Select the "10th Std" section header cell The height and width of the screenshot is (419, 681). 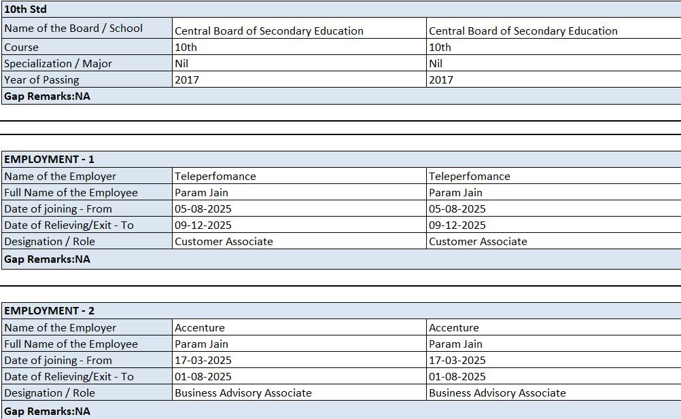pos(26,9)
